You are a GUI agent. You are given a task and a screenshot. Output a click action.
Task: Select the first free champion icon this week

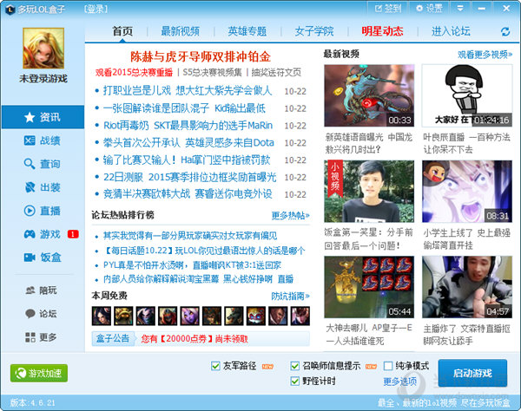click(x=102, y=316)
